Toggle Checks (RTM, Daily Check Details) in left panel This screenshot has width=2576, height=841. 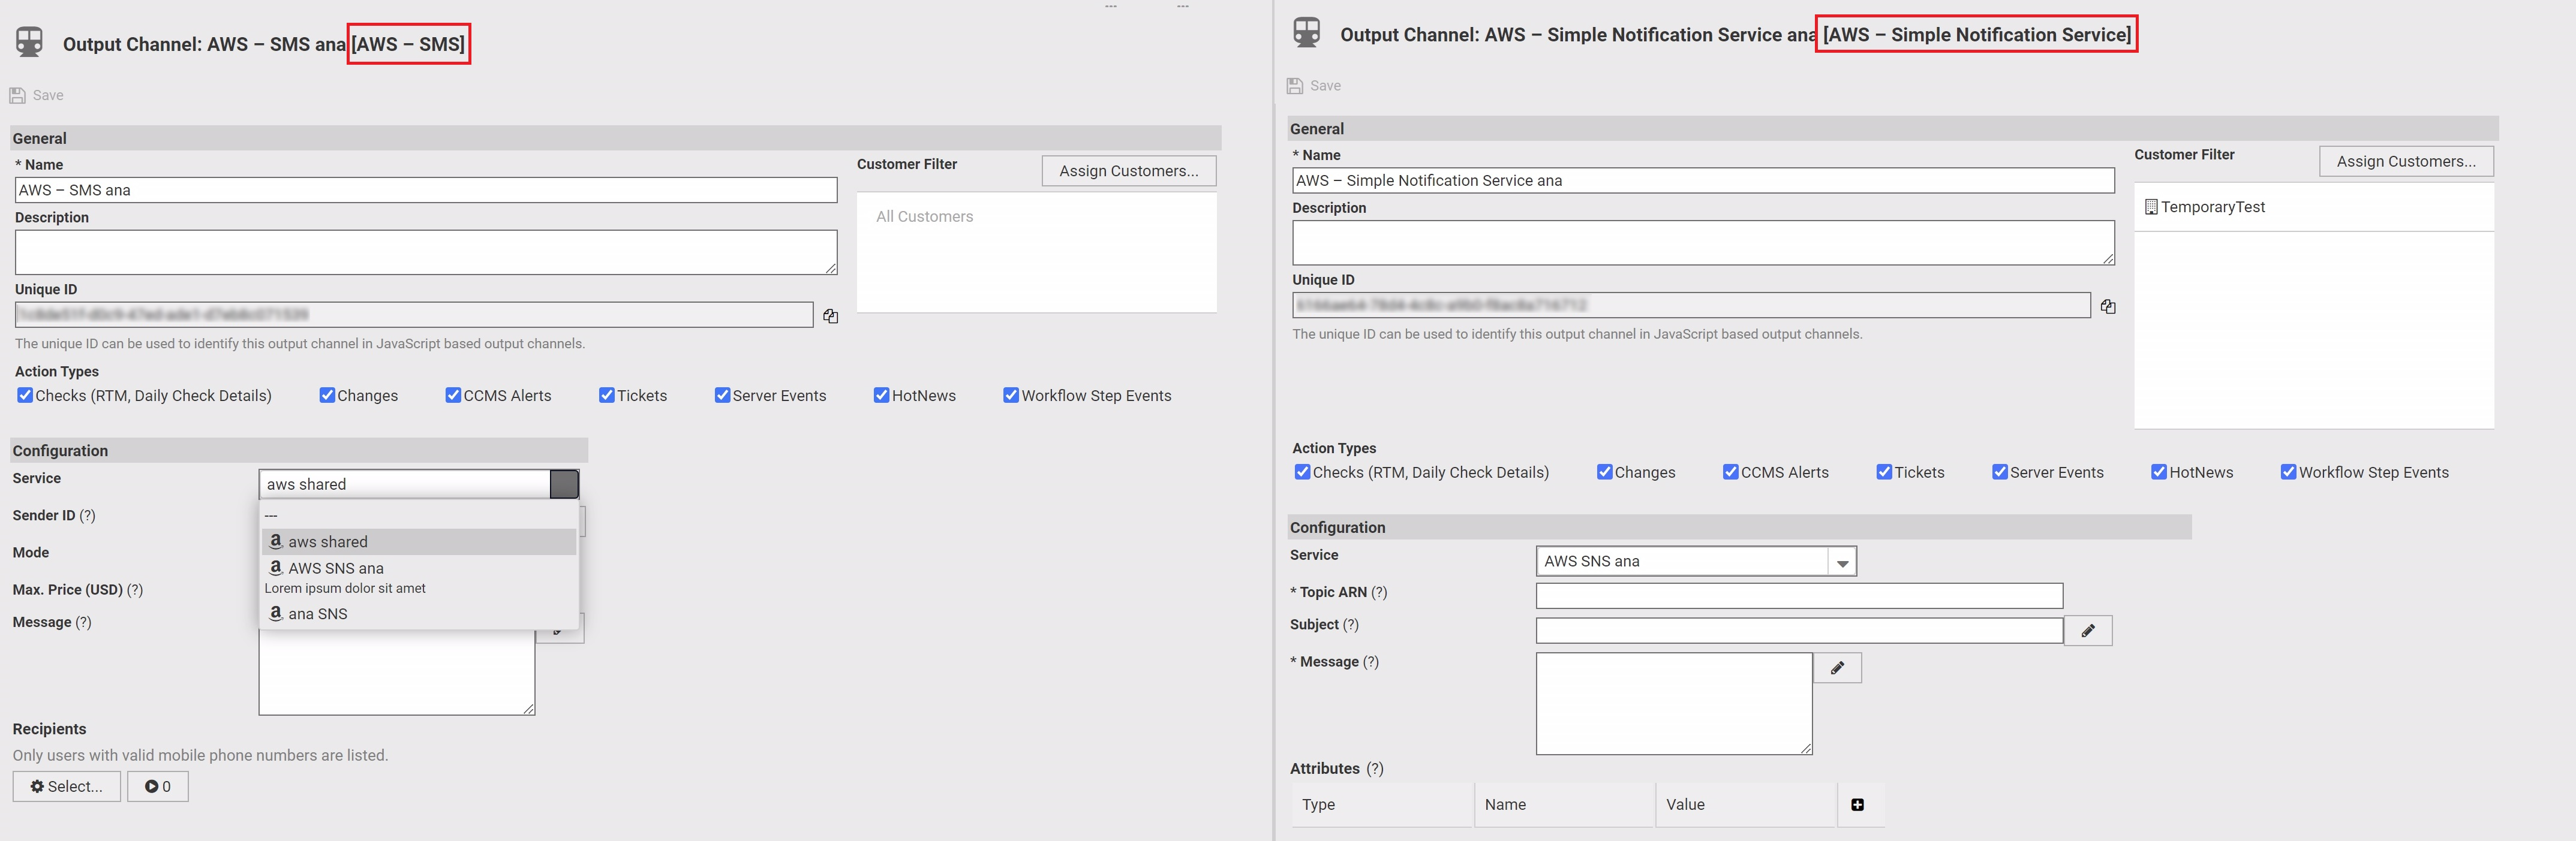point(25,395)
